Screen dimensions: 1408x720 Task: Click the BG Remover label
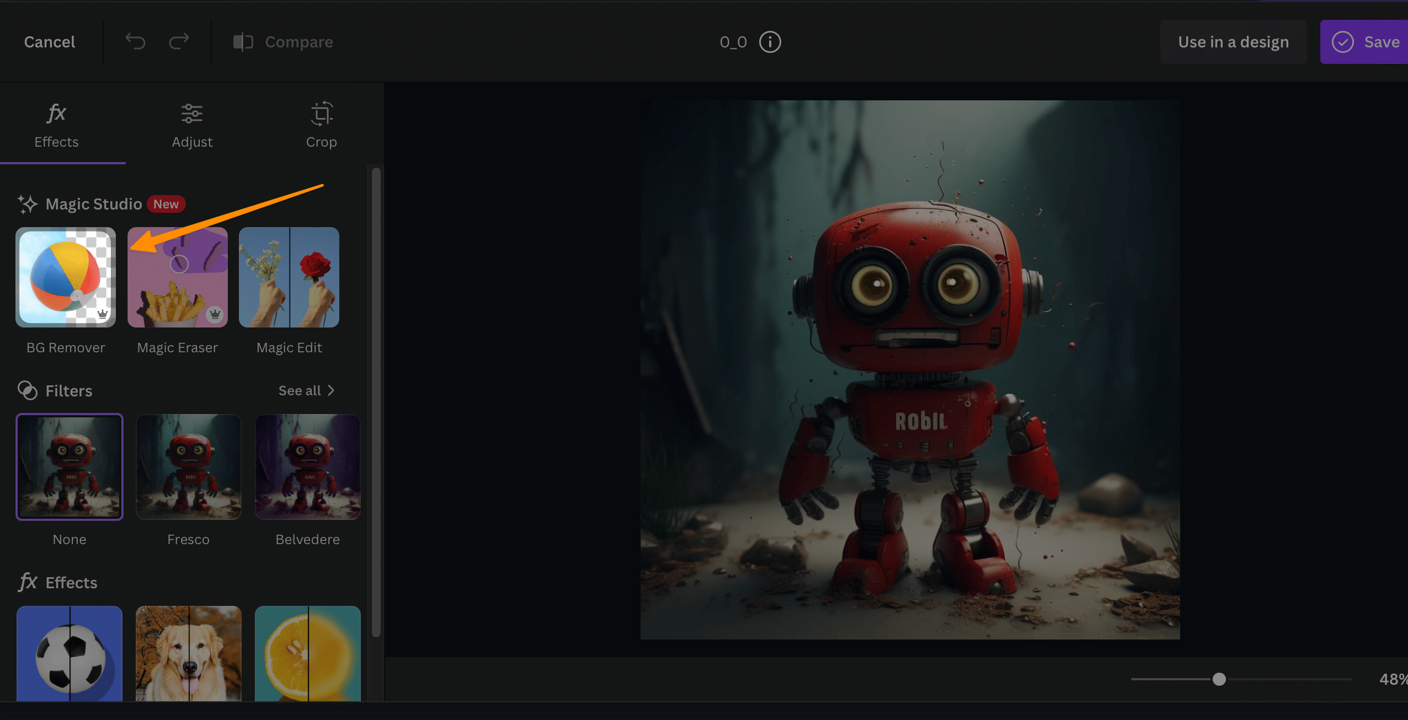[66, 347]
